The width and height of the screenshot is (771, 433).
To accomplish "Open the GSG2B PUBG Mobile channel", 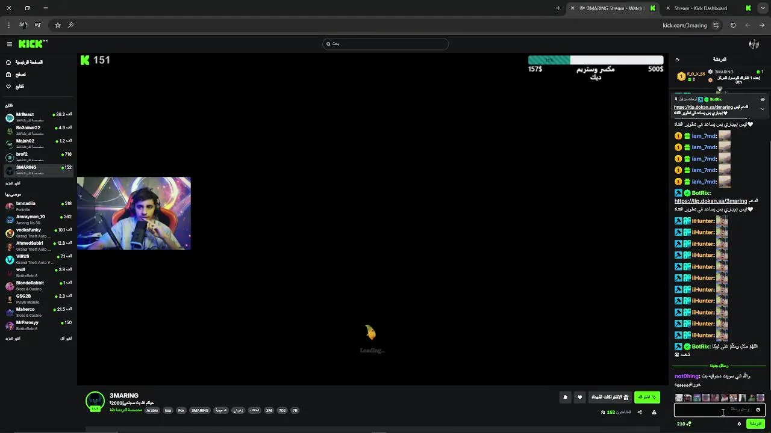I will click(39, 299).
